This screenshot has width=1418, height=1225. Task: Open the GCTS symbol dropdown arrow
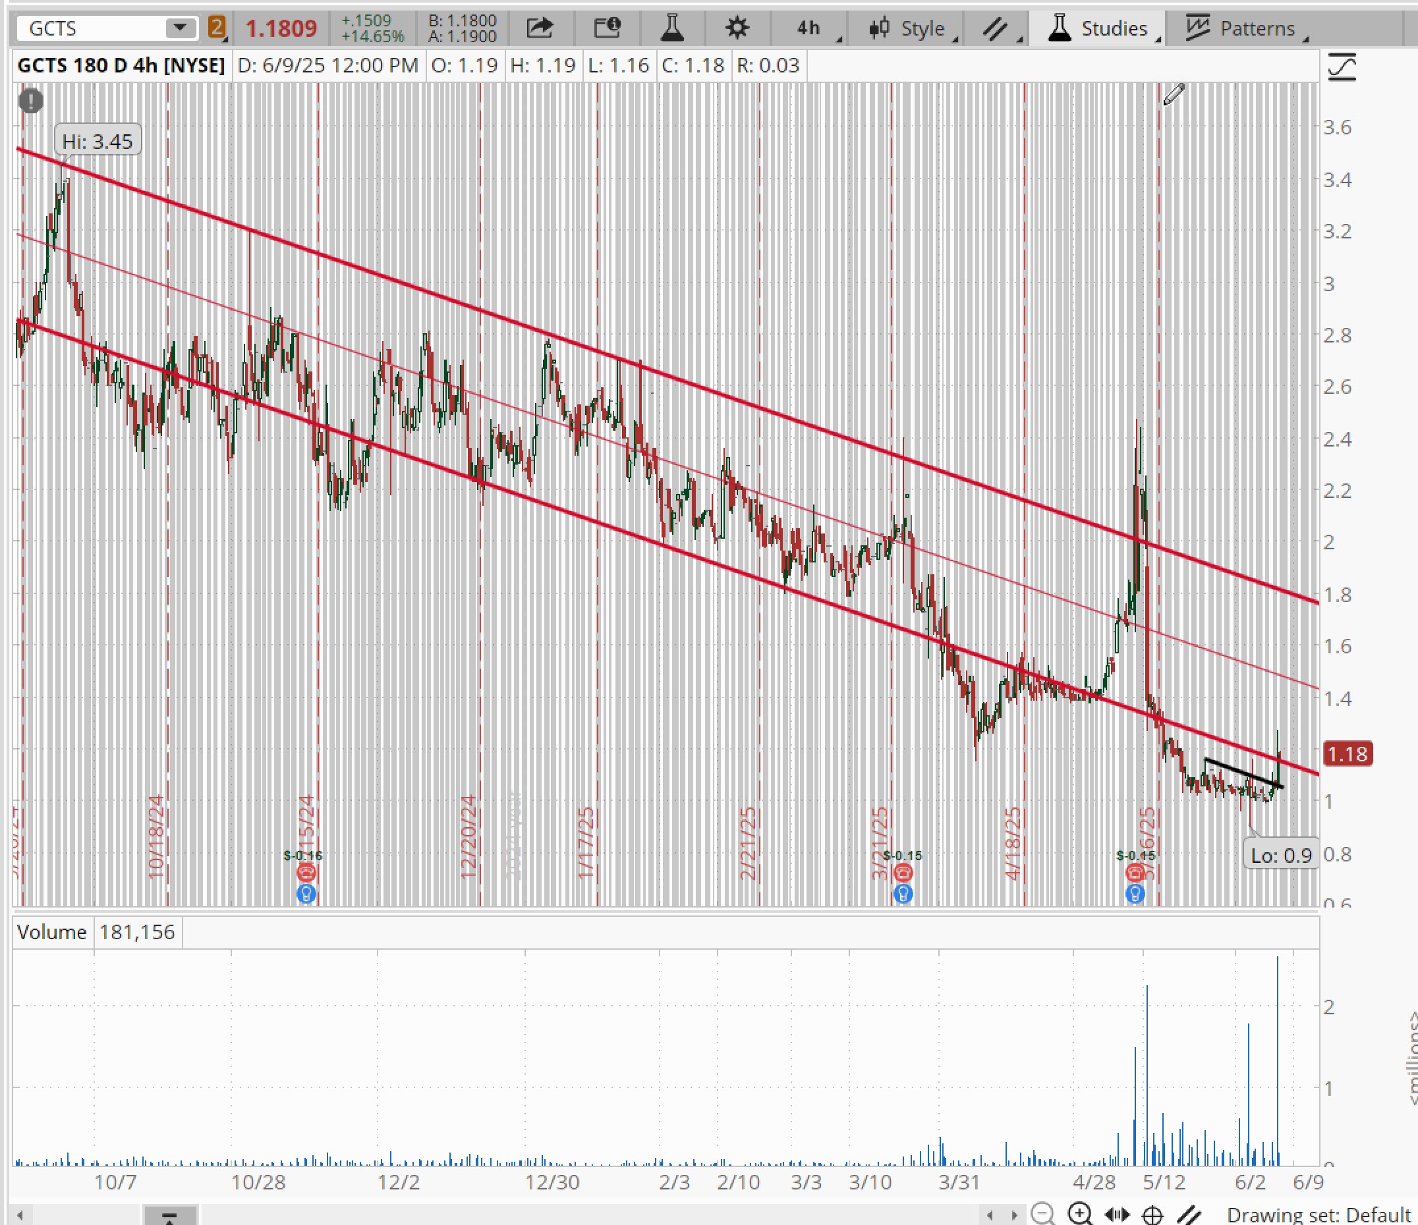180,28
